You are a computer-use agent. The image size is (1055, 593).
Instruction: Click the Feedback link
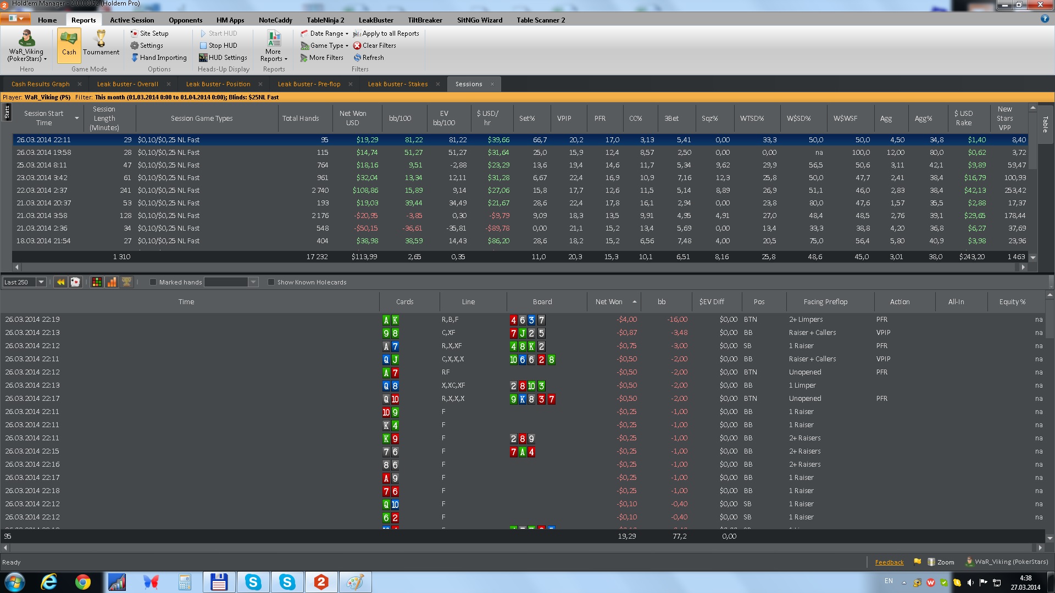point(889,562)
